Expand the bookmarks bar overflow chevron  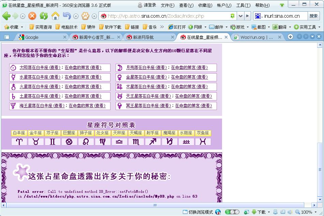point(162,27)
